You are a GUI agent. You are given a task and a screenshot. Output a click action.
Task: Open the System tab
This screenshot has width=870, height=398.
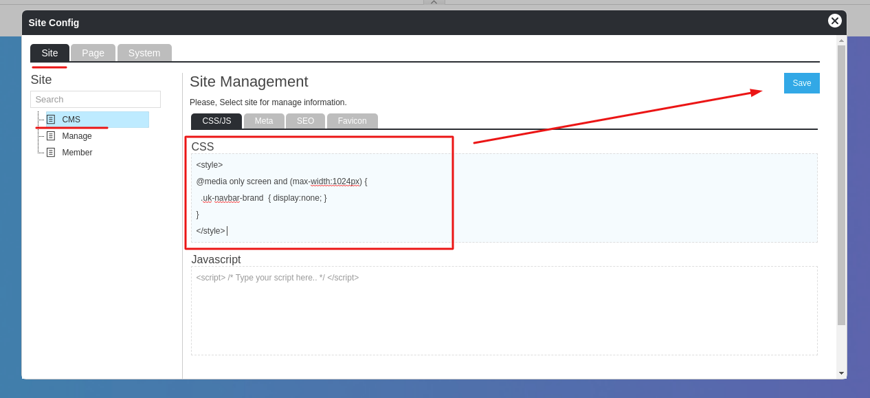point(144,53)
